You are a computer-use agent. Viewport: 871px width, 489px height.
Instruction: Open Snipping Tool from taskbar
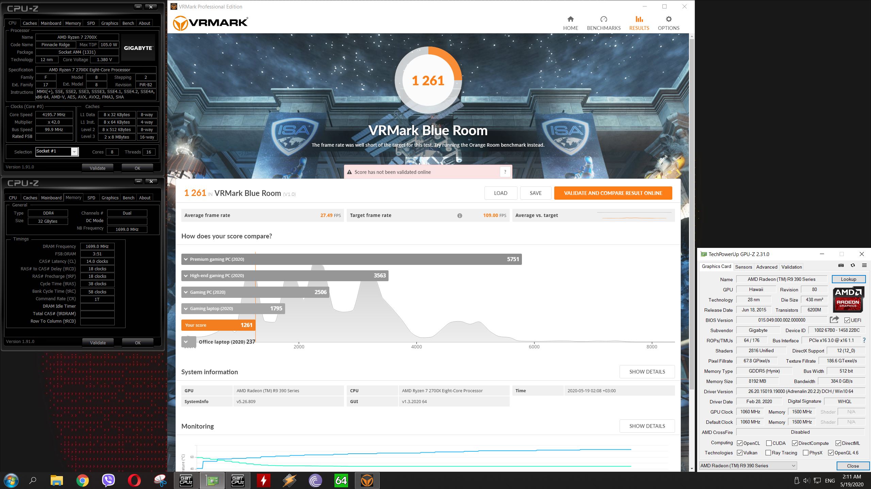pos(160,481)
